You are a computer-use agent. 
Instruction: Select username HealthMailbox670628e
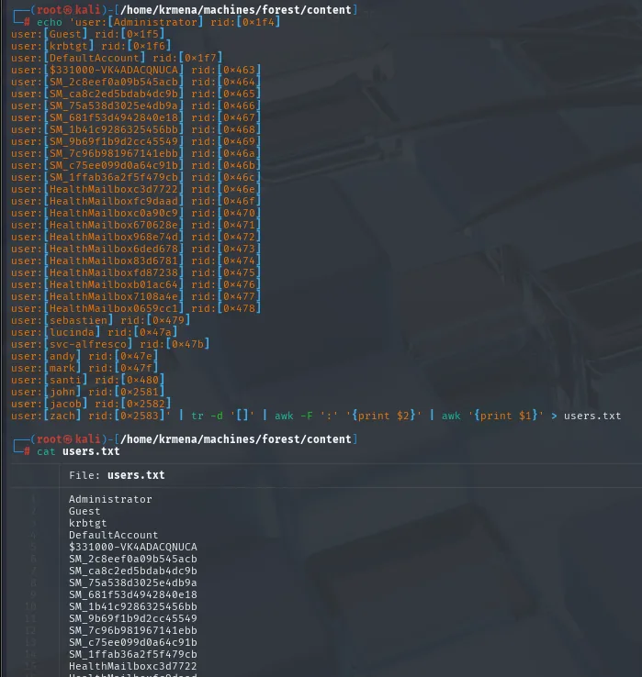[114, 225]
